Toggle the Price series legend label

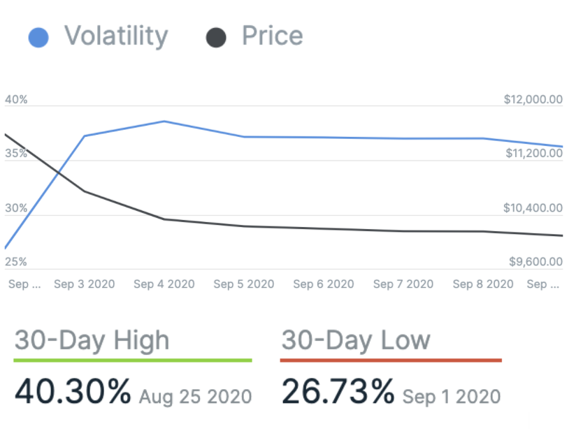(x=272, y=36)
